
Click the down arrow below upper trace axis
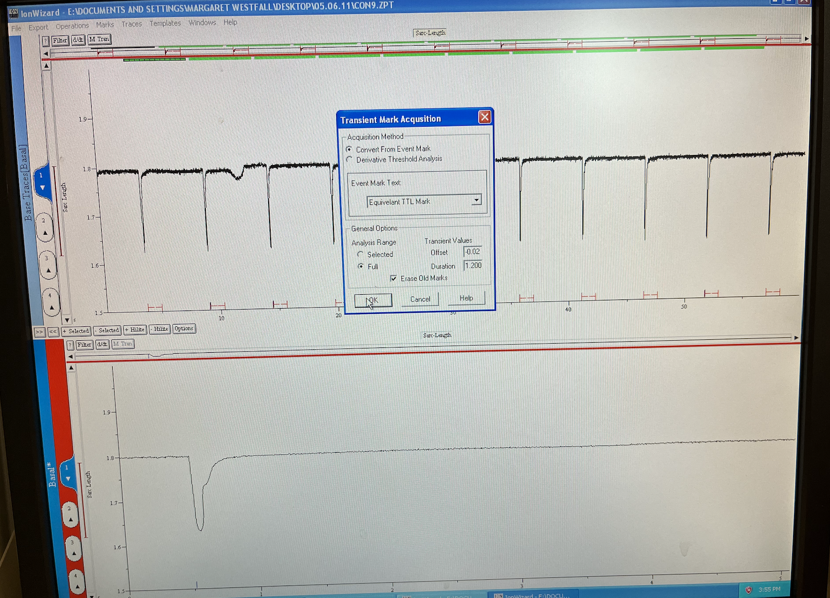[x=67, y=320]
